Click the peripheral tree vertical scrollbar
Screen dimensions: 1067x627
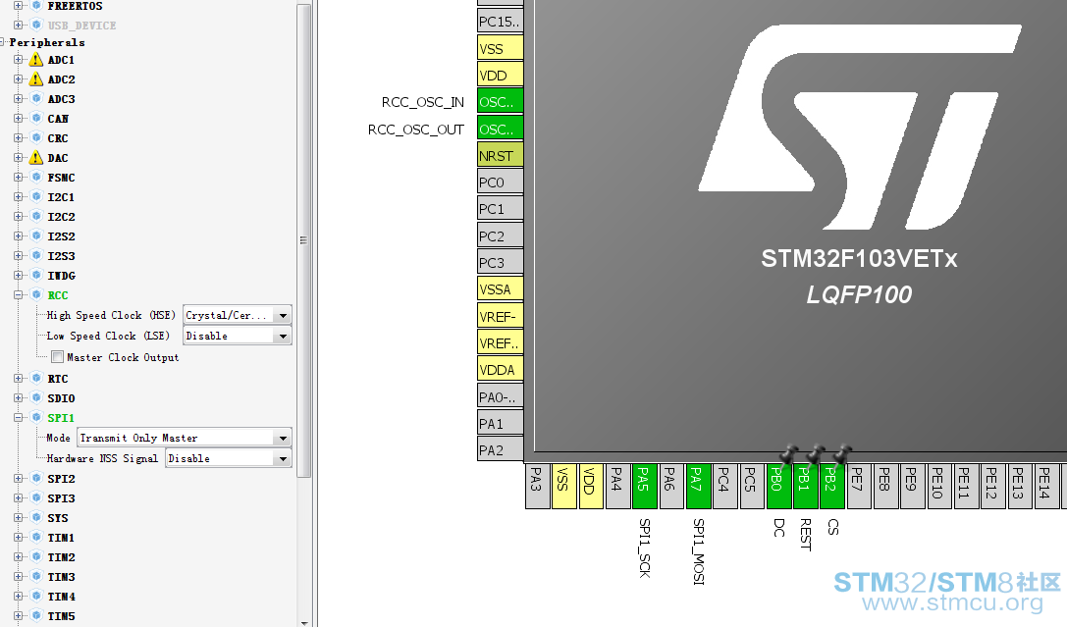point(303,239)
